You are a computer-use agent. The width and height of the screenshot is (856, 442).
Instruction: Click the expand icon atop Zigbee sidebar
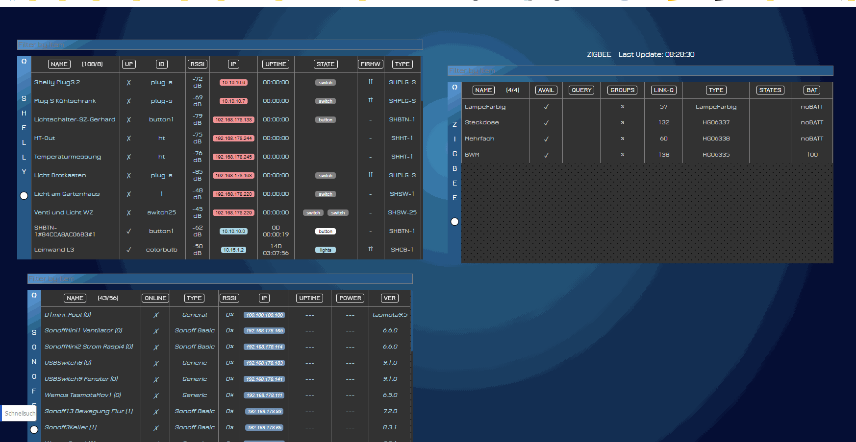point(454,88)
